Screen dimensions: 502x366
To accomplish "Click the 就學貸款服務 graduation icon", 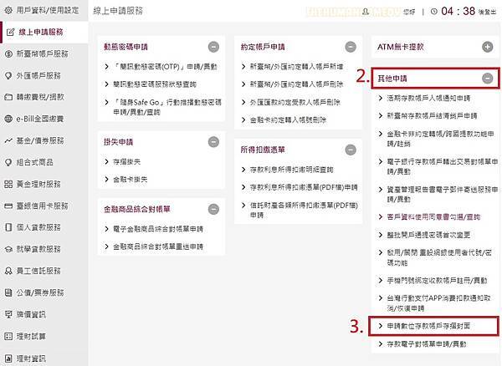I will 8,249.
